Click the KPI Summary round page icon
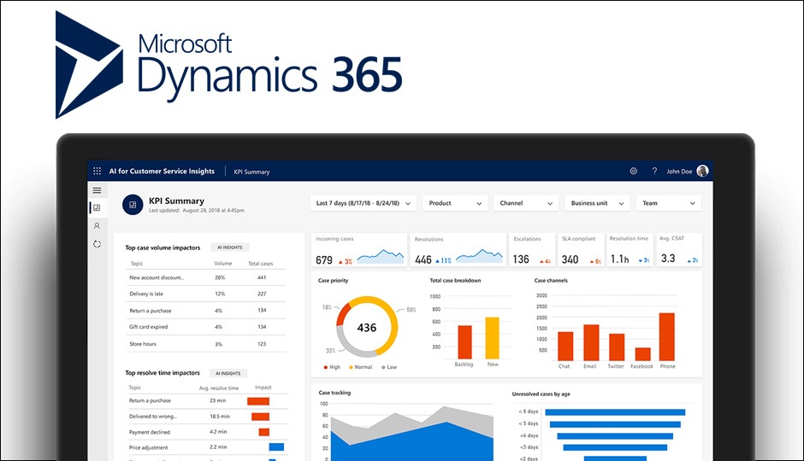The width and height of the screenshot is (804, 461). (x=133, y=205)
